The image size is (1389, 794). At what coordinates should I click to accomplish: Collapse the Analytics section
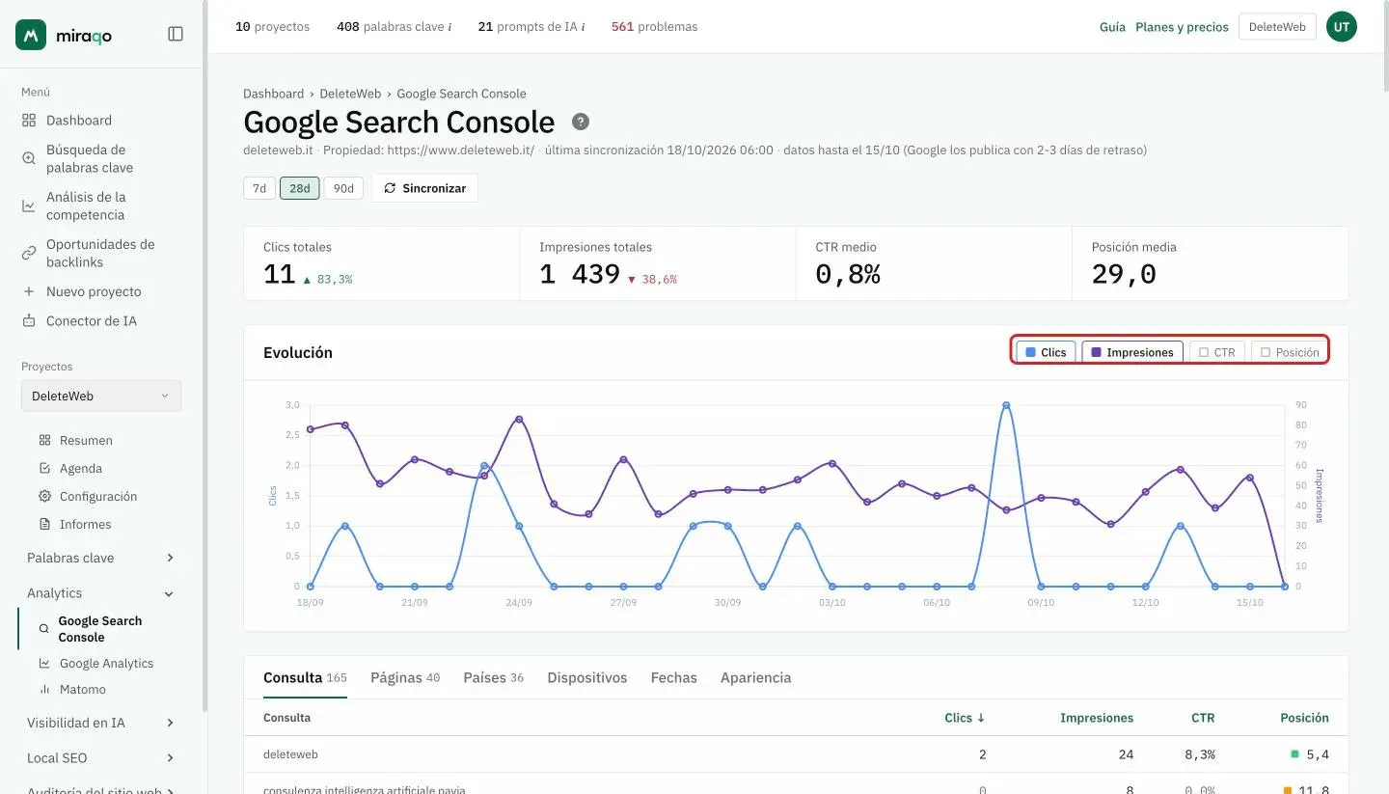coord(101,593)
